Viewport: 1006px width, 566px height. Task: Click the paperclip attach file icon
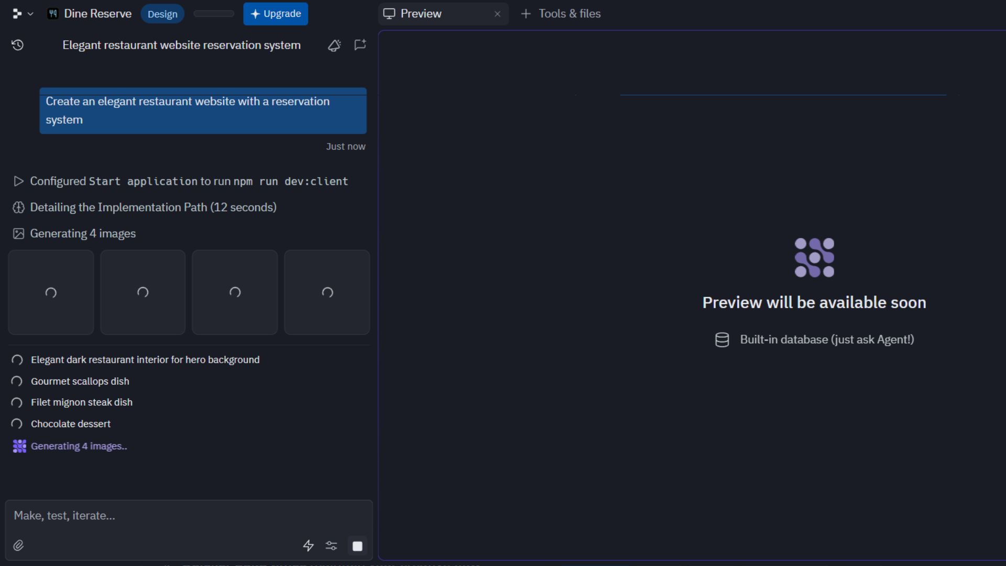pos(18,546)
